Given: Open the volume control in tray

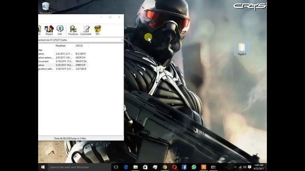Looking at the screenshot, I should coord(244,167).
